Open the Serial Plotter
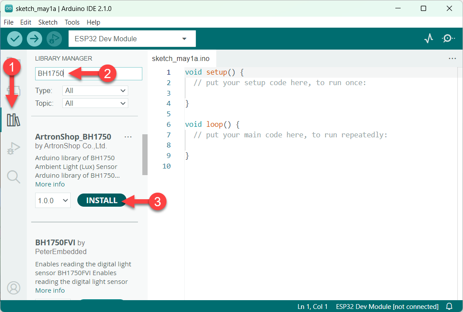This screenshot has width=463, height=312. 428,38
